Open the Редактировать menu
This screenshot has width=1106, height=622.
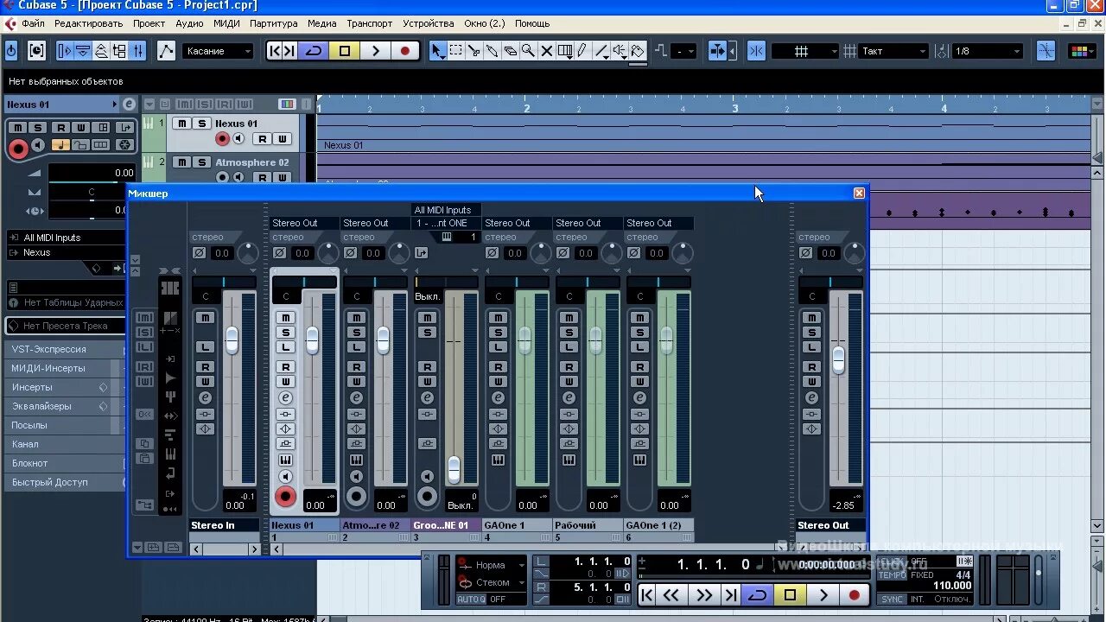(x=89, y=23)
